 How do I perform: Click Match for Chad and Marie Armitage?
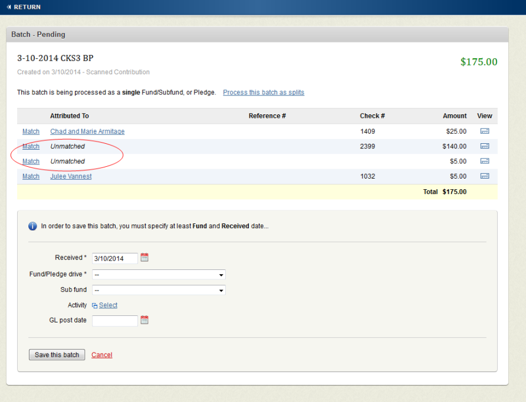[x=31, y=131]
